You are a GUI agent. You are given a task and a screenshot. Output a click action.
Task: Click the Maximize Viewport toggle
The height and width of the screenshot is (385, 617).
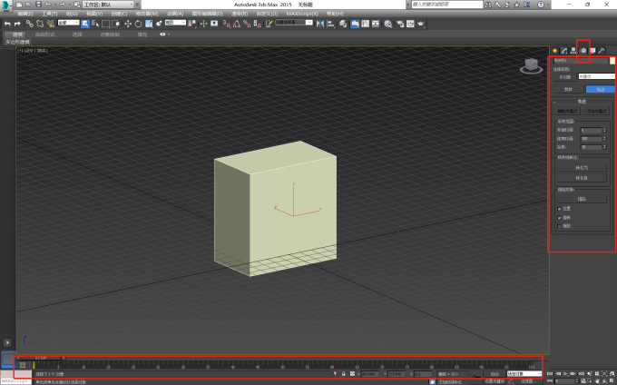pos(612,381)
